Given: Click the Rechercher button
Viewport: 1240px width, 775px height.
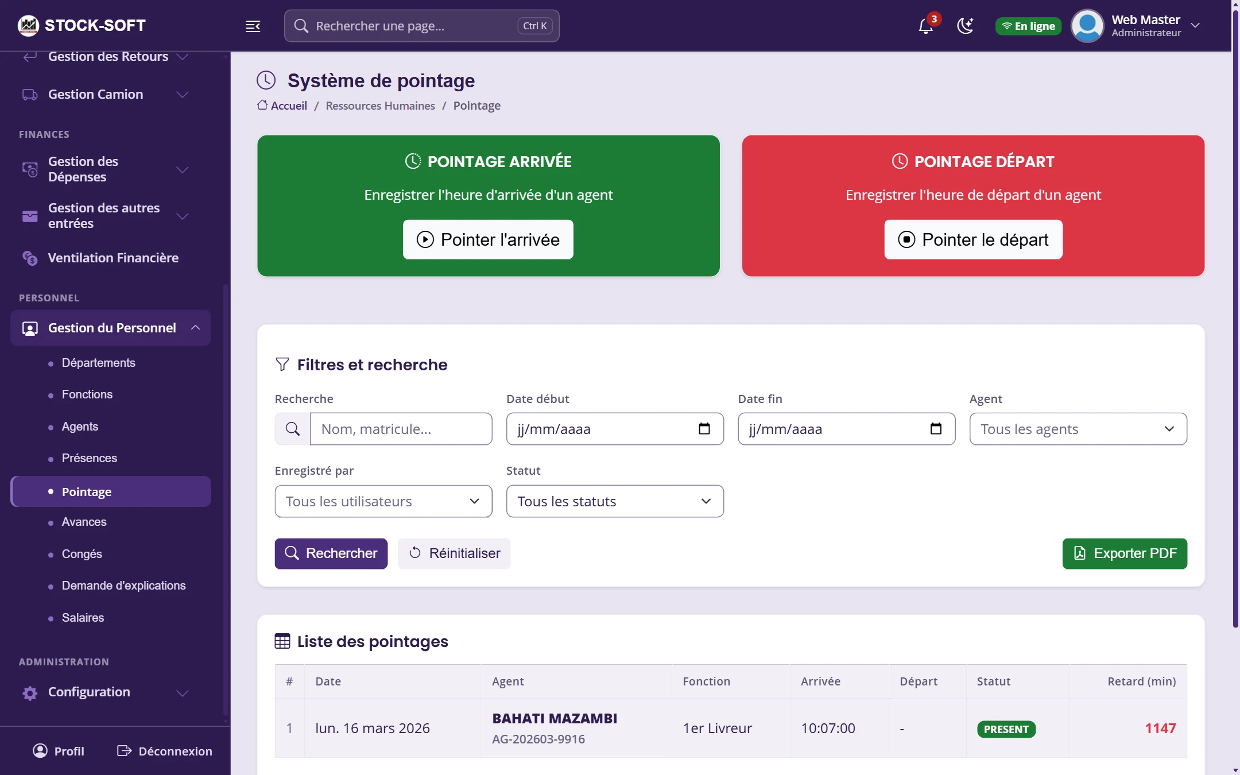Looking at the screenshot, I should point(331,553).
